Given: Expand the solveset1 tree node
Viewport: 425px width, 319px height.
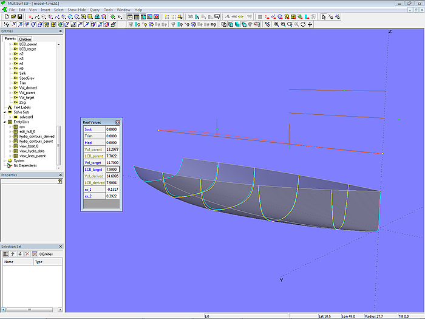Looking at the screenshot, I should pyautogui.click(x=10, y=116).
